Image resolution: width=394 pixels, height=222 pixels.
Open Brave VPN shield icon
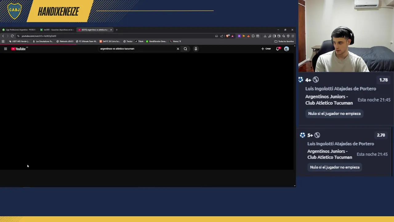point(288,36)
